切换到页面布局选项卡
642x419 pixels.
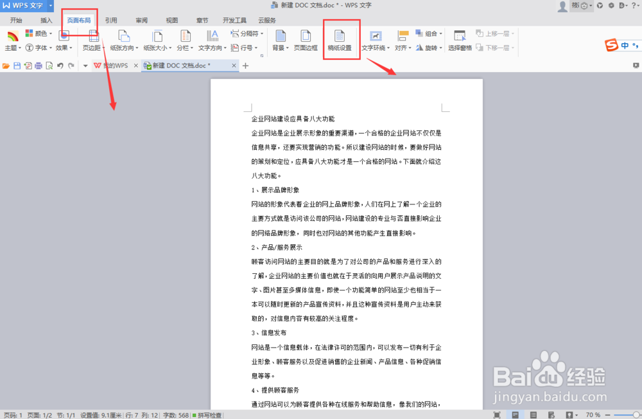pyautogui.click(x=78, y=20)
